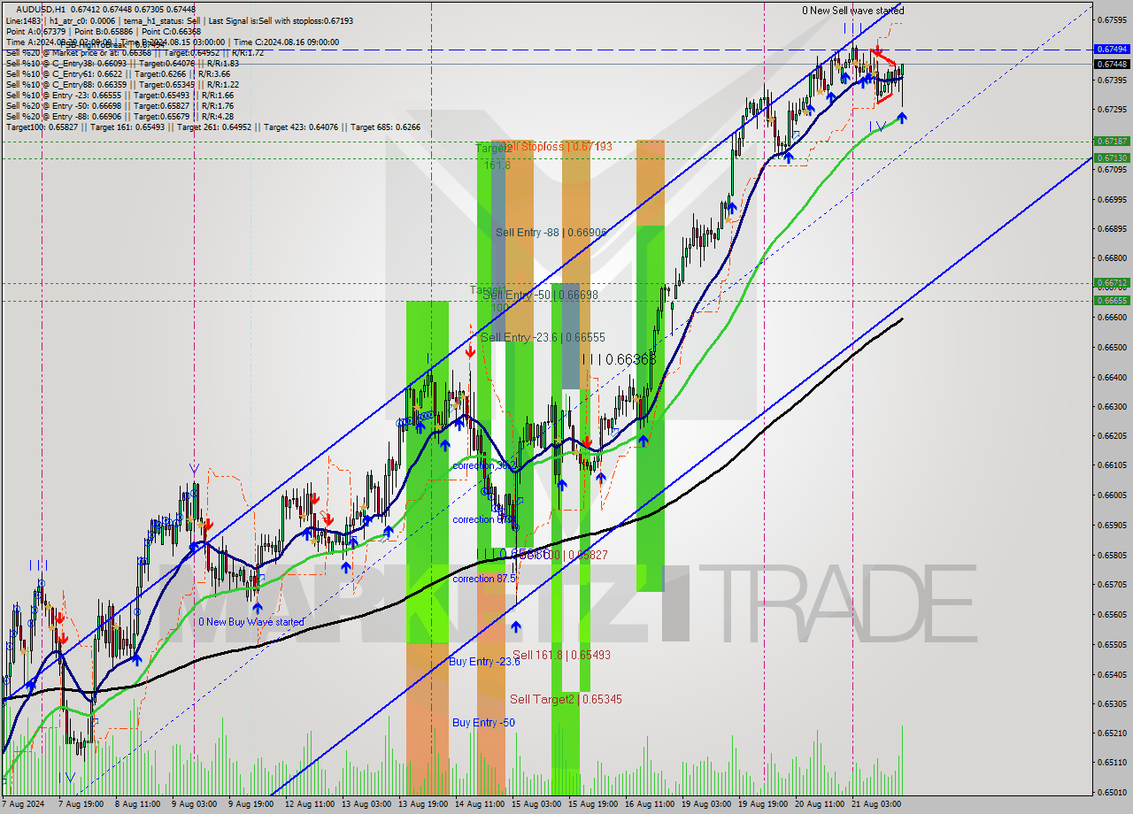Click the 'Sell %10 @ C_Entry38' line
This screenshot has height=814, width=1133.
122,63
